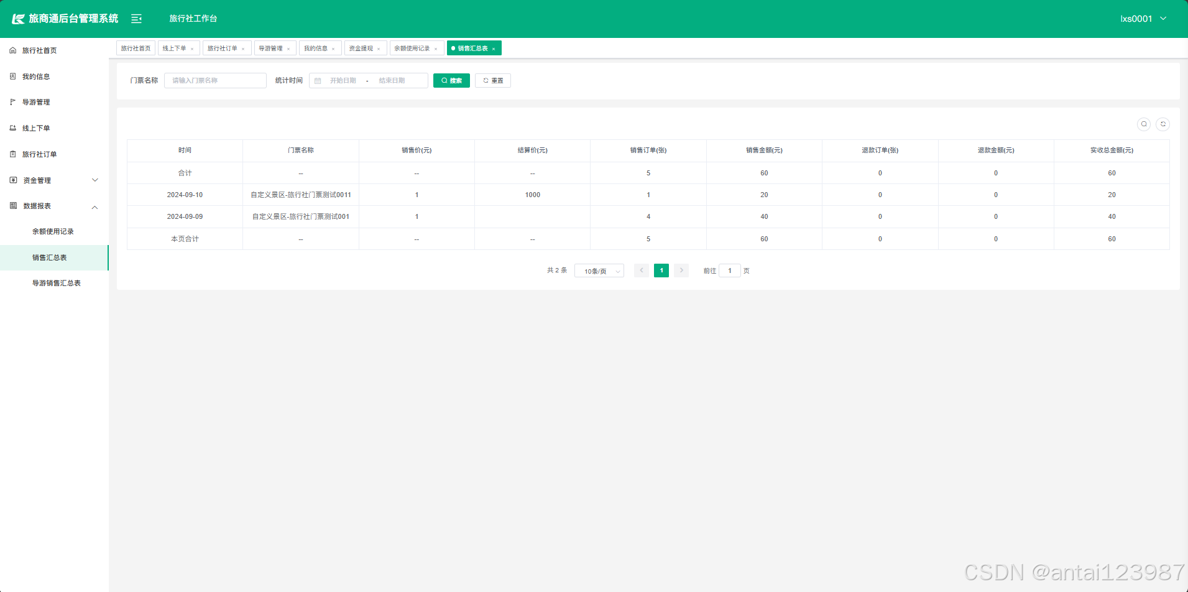The height and width of the screenshot is (592, 1188).
Task: Click the 数据报表 report icon in sidebar
Action: pyautogui.click(x=13, y=206)
